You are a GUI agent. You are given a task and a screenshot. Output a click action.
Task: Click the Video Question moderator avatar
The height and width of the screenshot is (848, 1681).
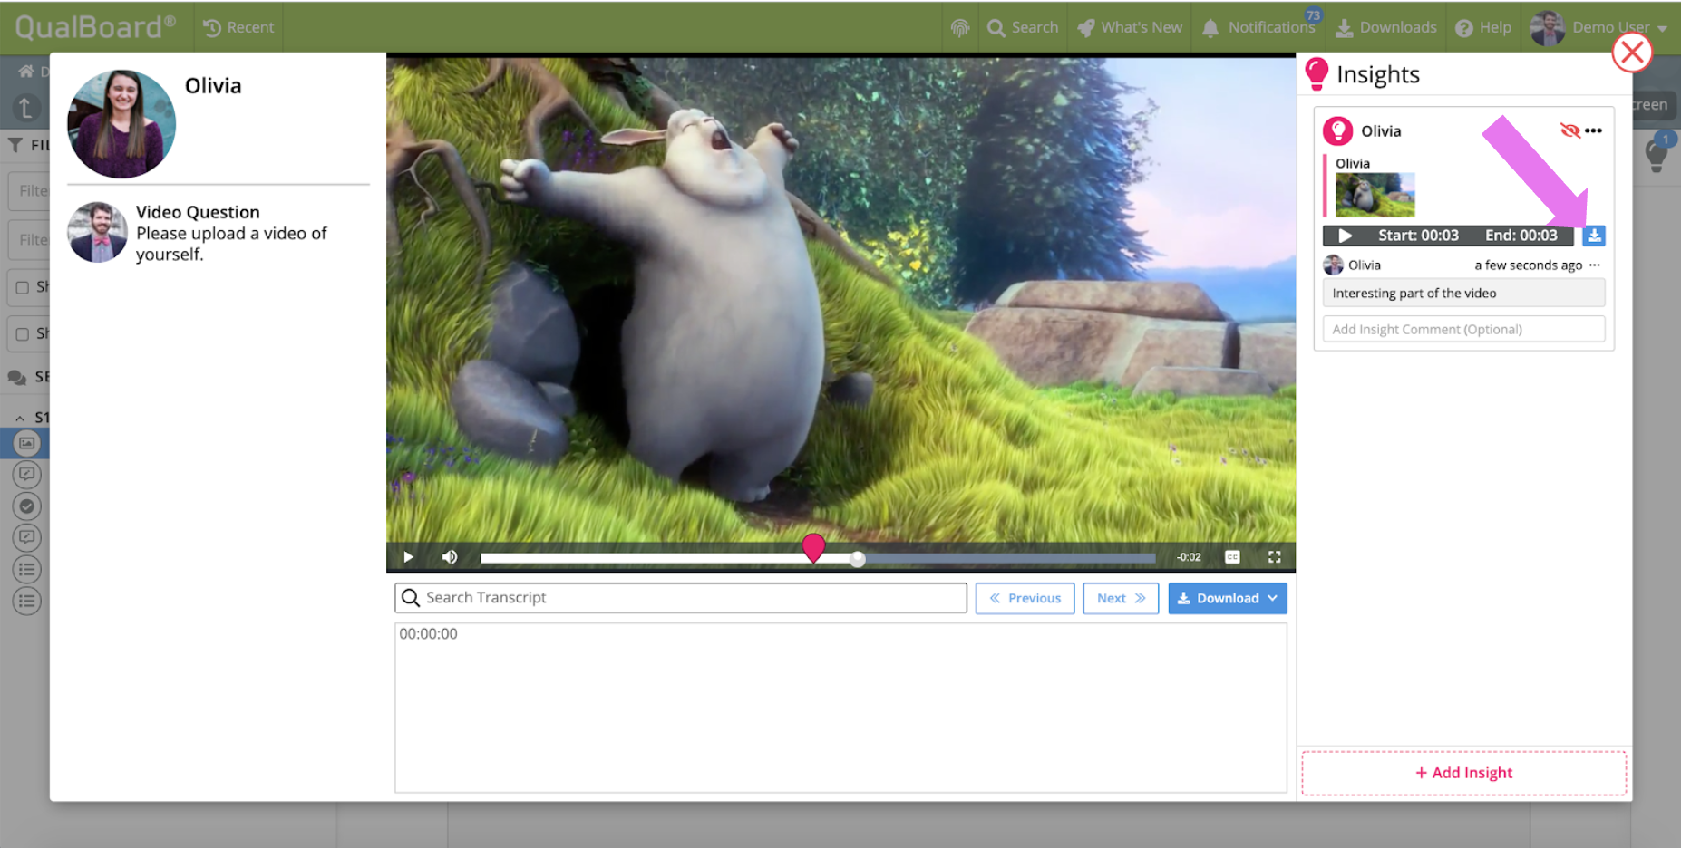[x=97, y=232]
